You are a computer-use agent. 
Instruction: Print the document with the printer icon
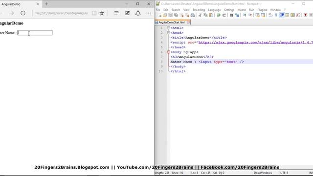point(193,15)
